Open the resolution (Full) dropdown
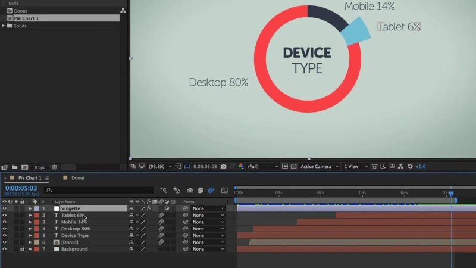Screen dimensions: 476x268 point(262,166)
